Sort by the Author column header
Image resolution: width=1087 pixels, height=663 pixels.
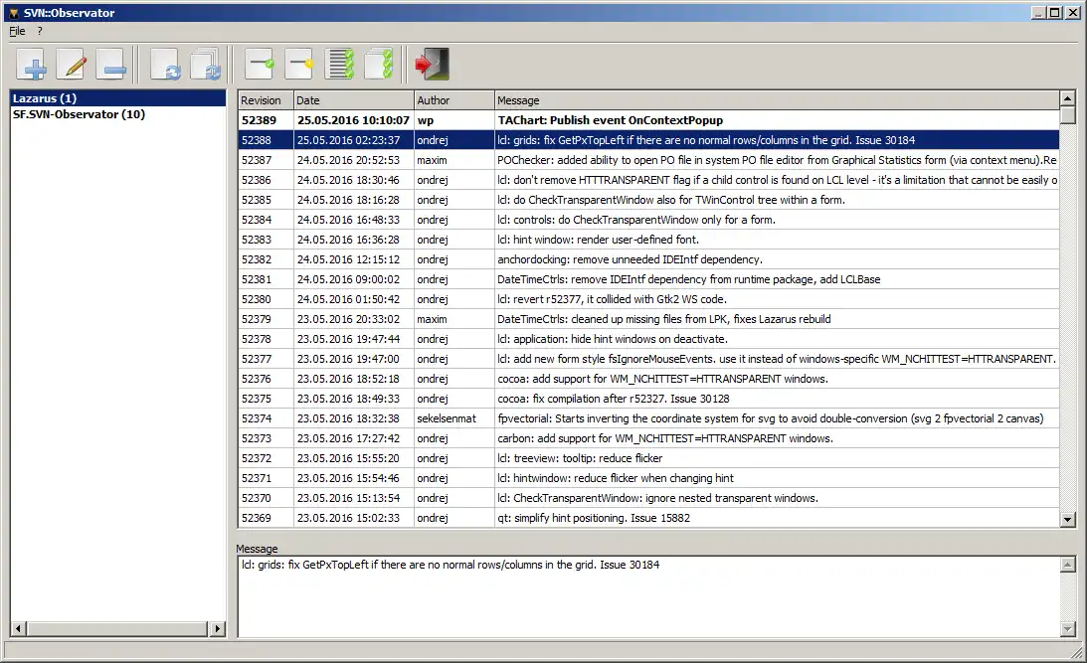click(x=434, y=100)
